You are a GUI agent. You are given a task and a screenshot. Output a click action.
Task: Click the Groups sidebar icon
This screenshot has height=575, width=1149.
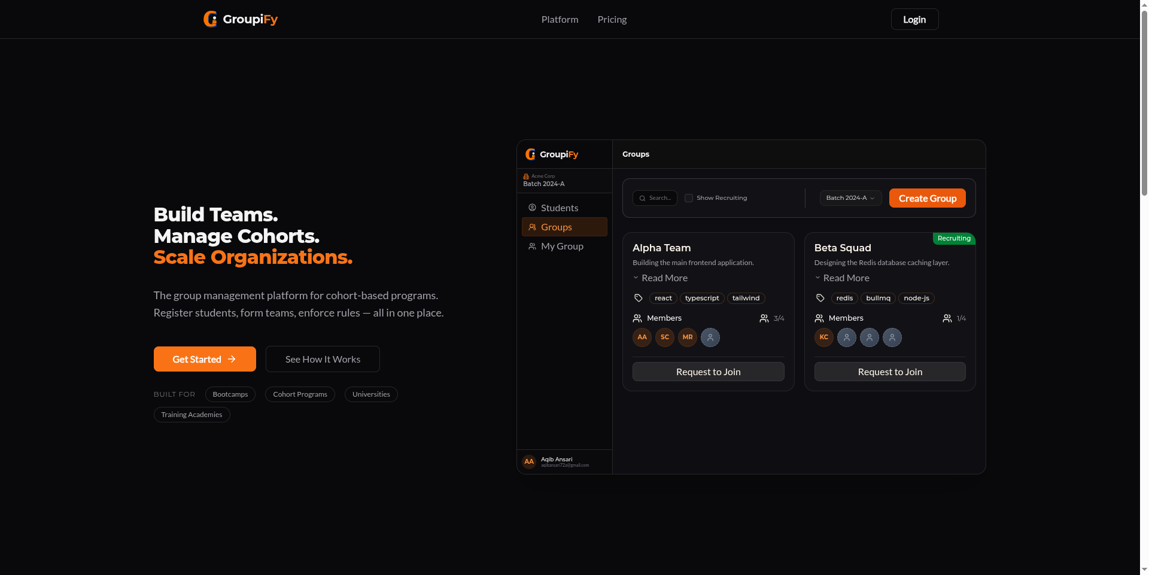click(x=532, y=227)
